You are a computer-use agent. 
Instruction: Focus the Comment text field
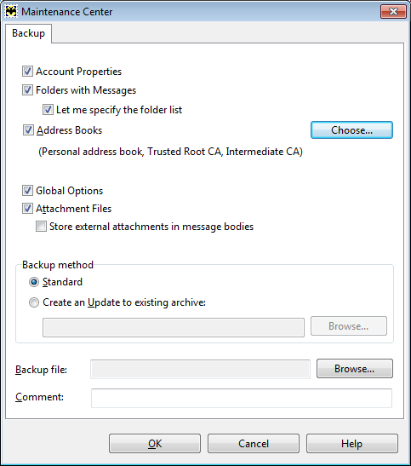click(x=242, y=398)
